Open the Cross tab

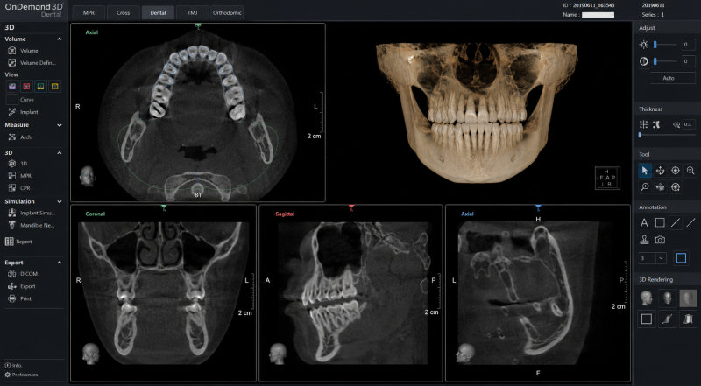click(124, 12)
